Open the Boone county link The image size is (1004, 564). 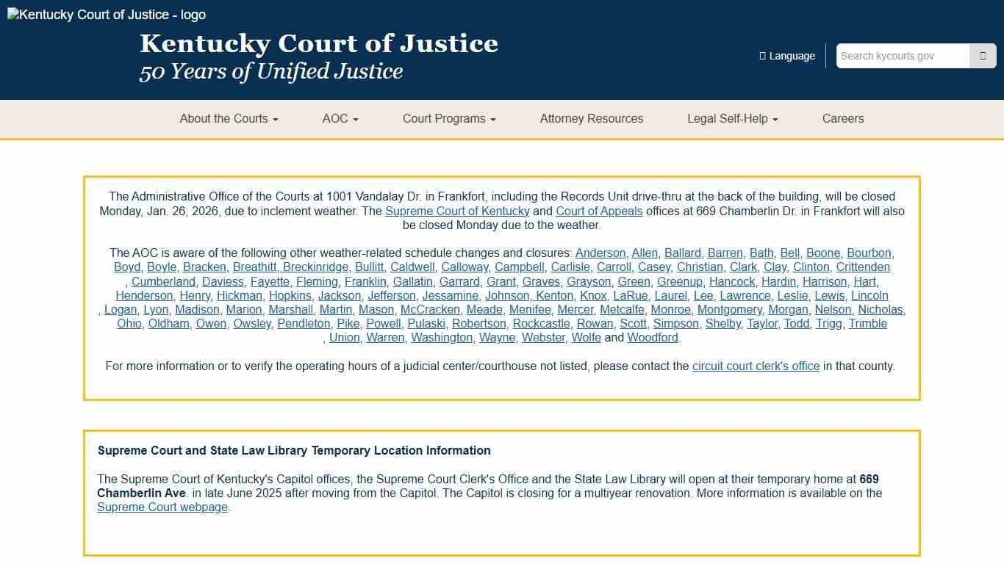click(x=822, y=253)
